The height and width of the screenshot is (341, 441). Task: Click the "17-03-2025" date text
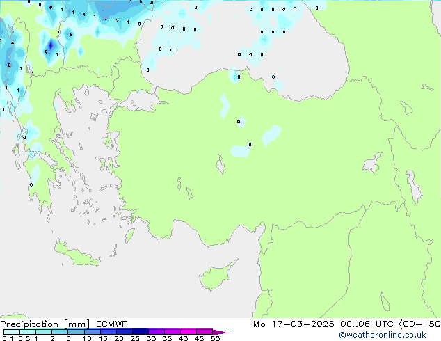tap(303, 324)
